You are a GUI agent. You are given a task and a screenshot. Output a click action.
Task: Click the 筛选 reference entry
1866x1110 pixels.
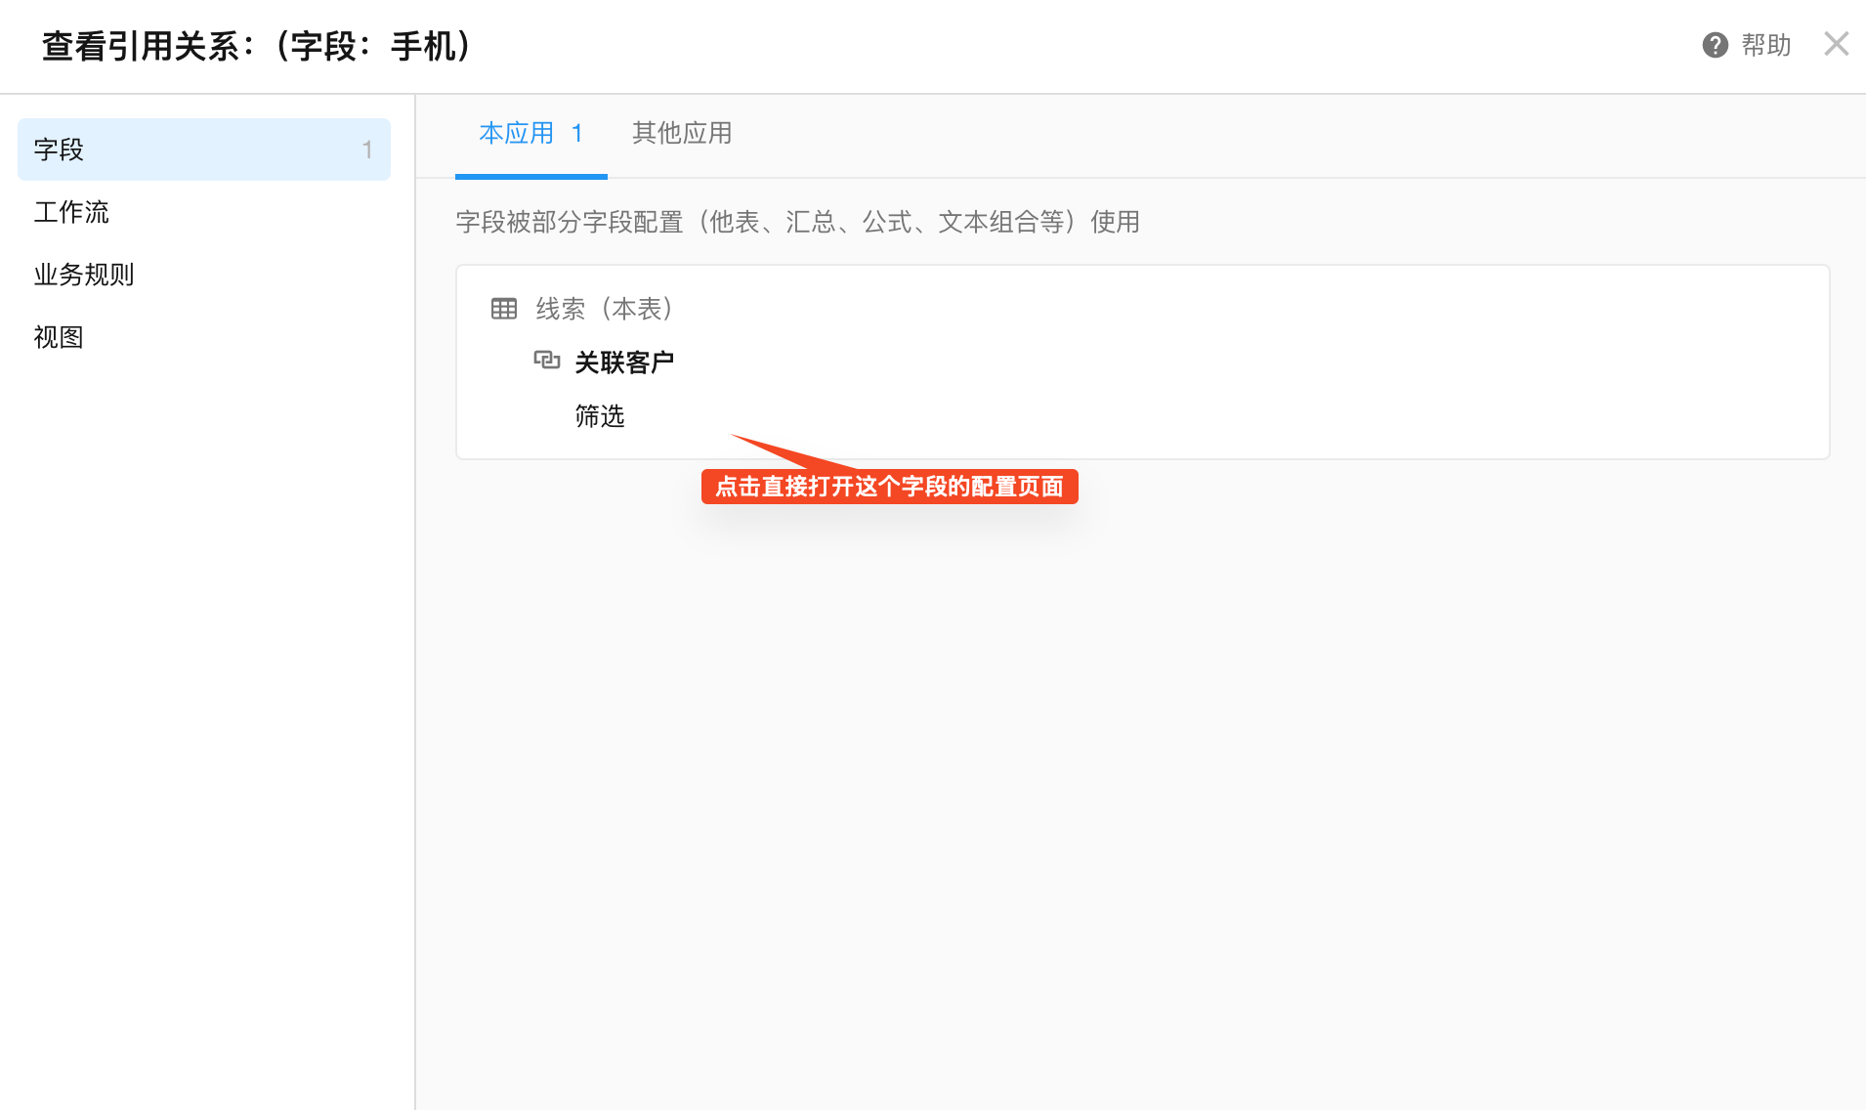pyautogui.click(x=599, y=416)
